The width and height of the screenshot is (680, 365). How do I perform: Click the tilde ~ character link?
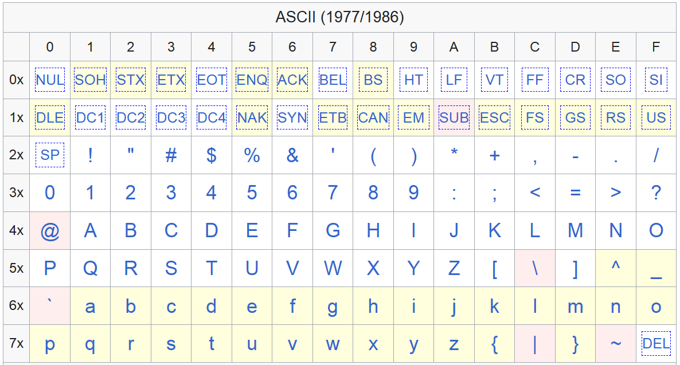pos(616,344)
